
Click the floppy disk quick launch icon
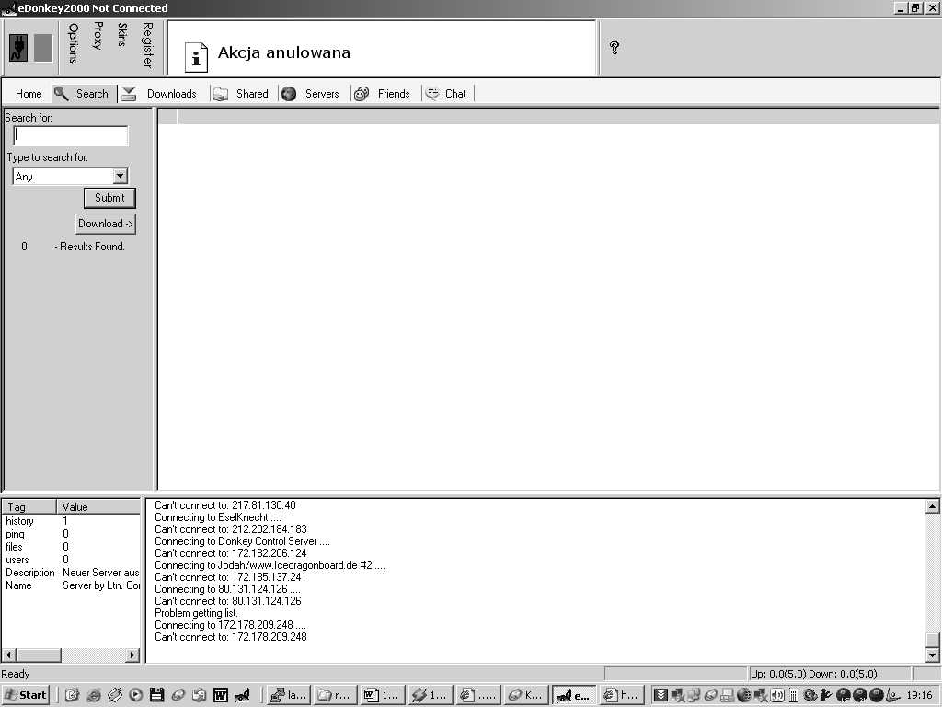[x=156, y=695]
